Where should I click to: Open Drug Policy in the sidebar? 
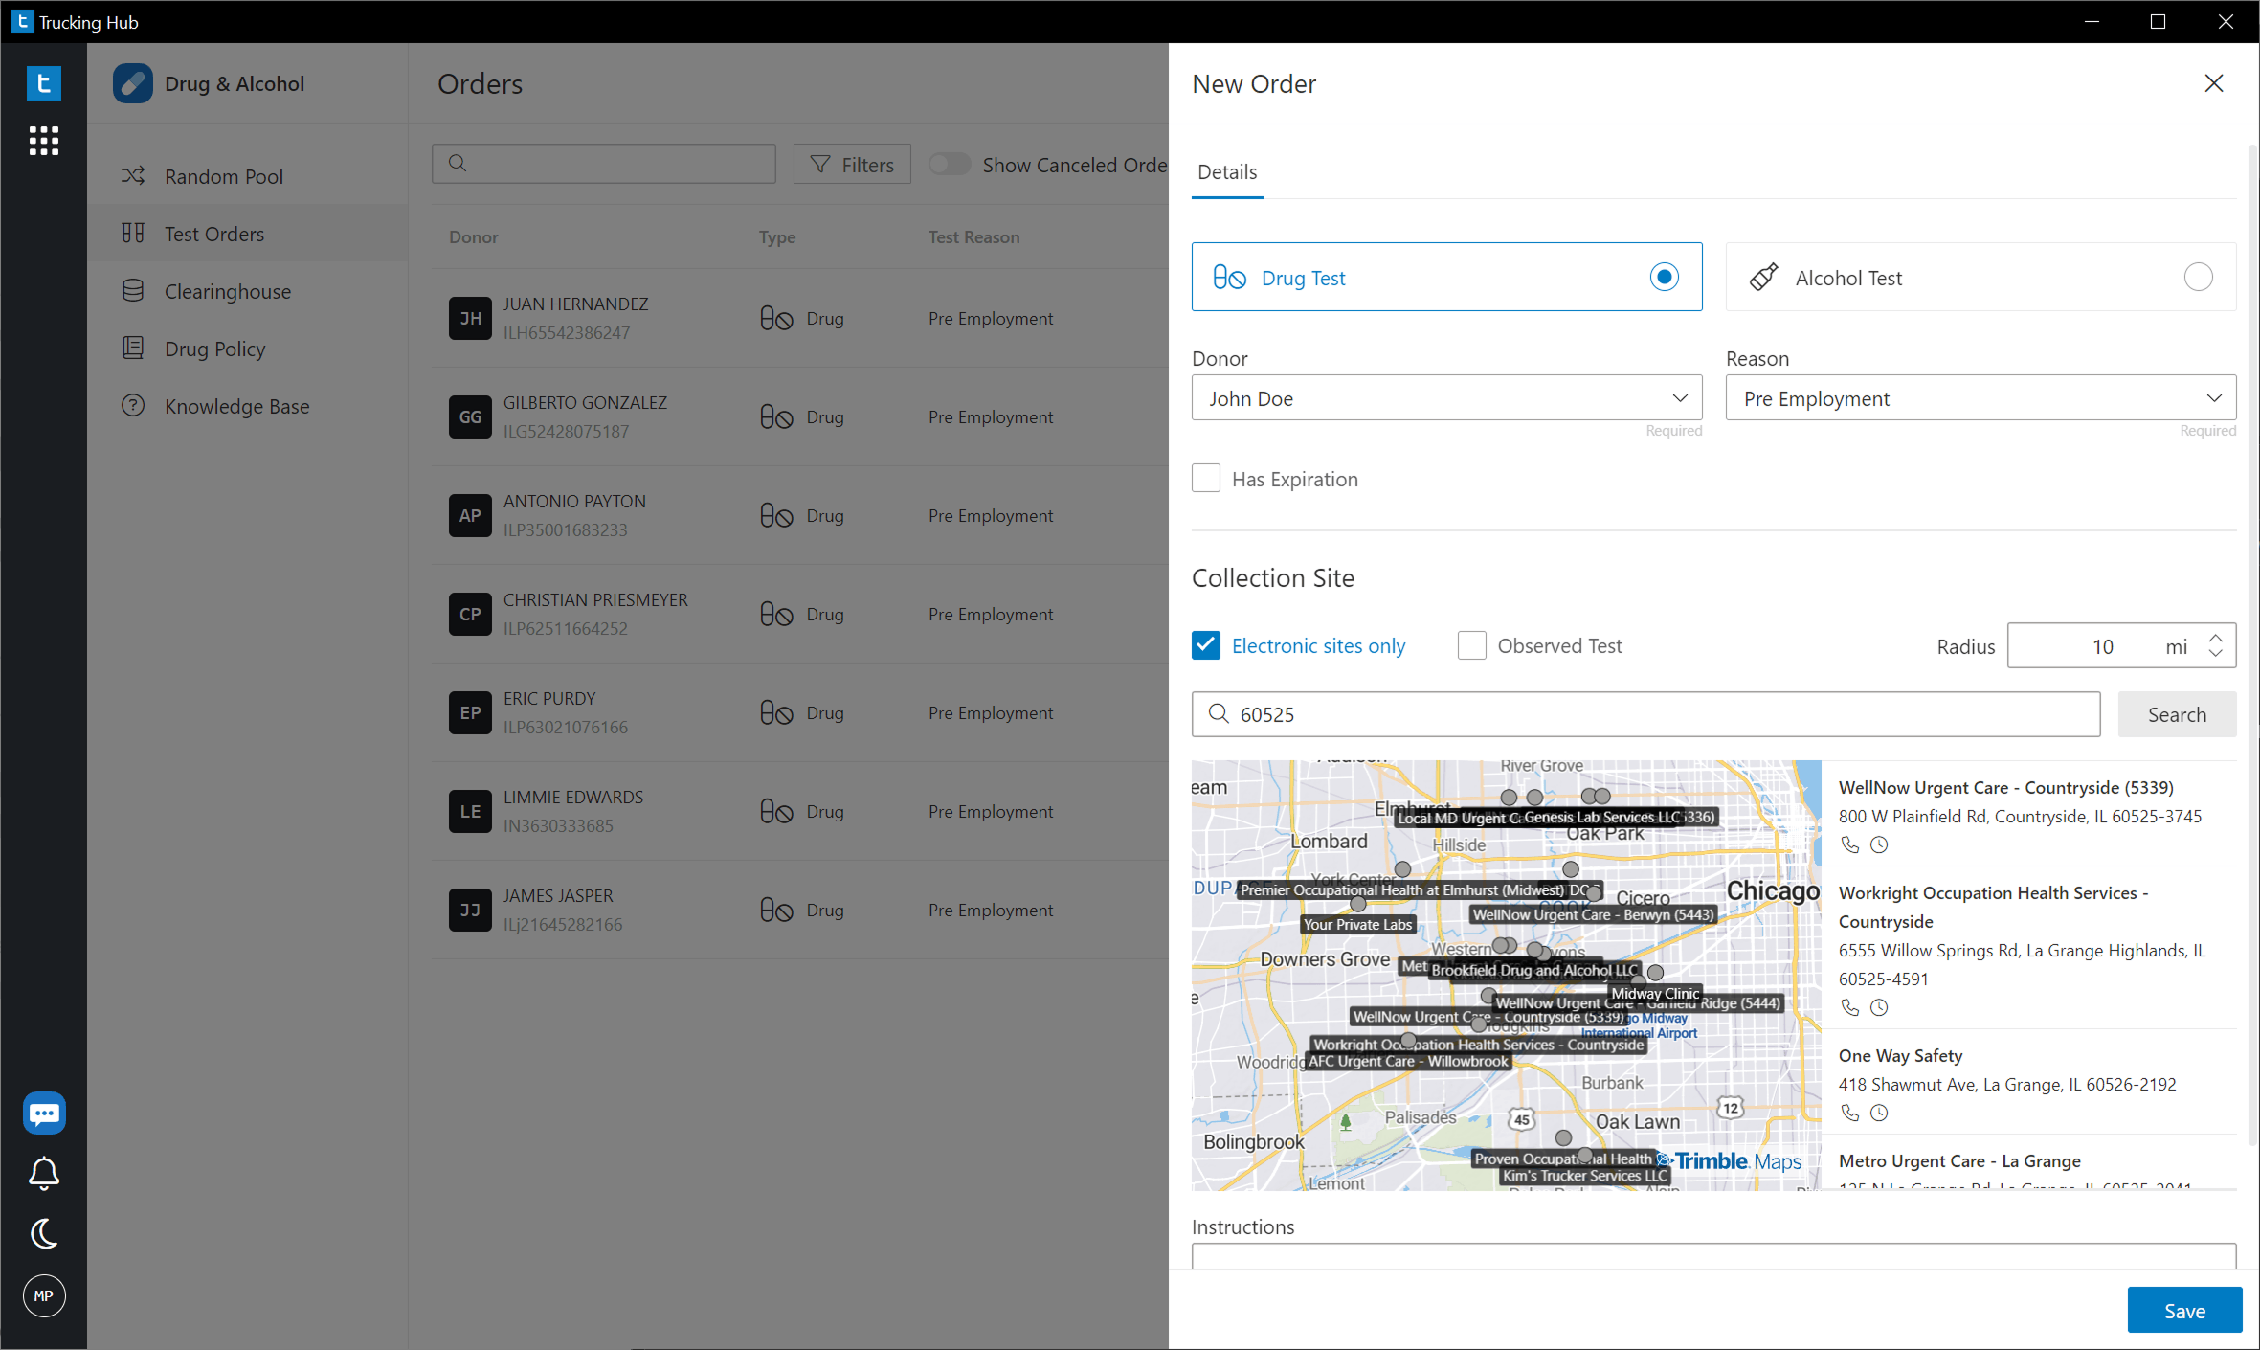247,349
